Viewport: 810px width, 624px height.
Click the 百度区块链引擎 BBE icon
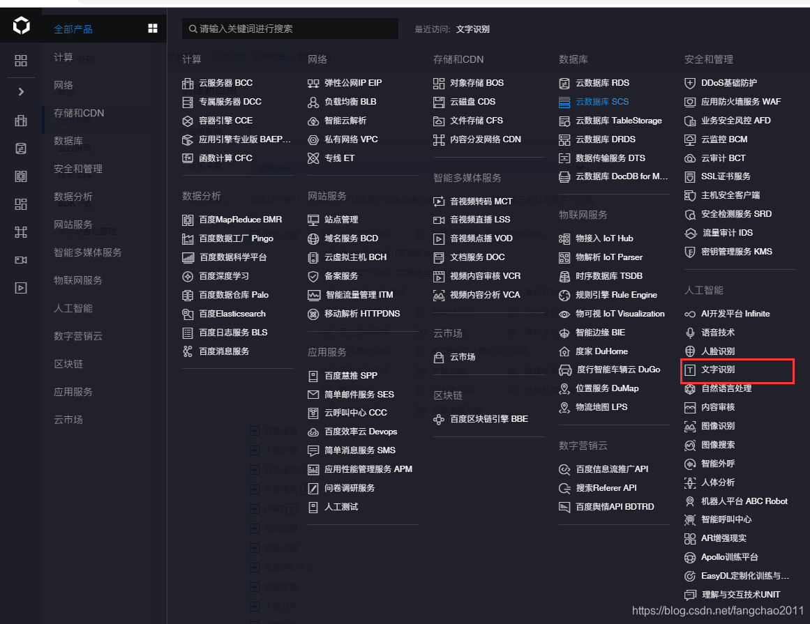[439, 420]
